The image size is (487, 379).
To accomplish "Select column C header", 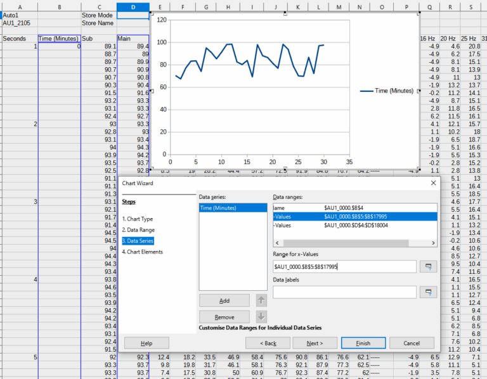I will click(99, 7).
